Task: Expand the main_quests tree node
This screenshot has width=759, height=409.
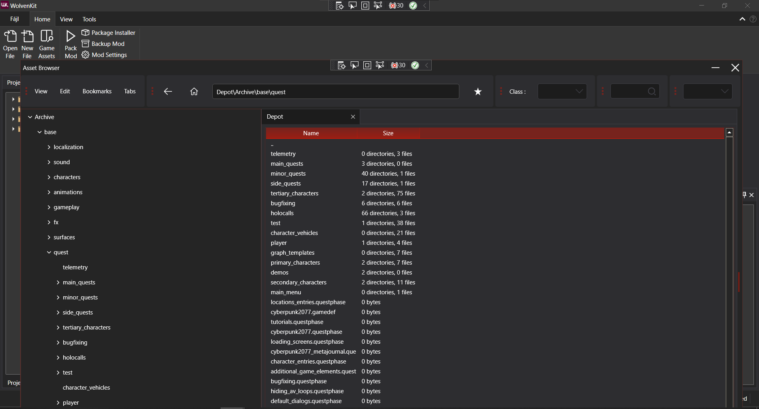Action: [58, 282]
